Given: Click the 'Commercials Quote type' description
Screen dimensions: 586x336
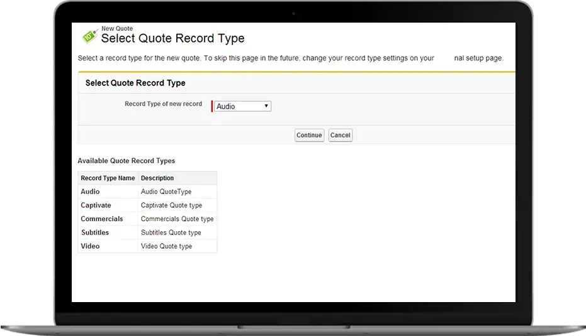Looking at the screenshot, I should point(177,219).
